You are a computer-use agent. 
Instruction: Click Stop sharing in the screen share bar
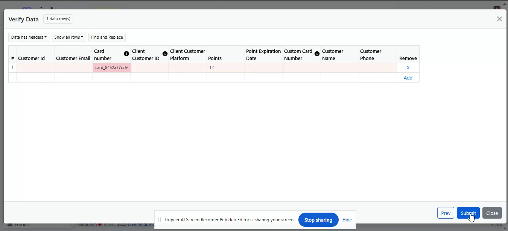click(x=318, y=220)
